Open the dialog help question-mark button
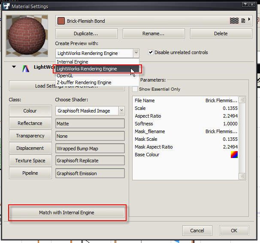The height and width of the screenshot is (243, 260). click(245, 5)
